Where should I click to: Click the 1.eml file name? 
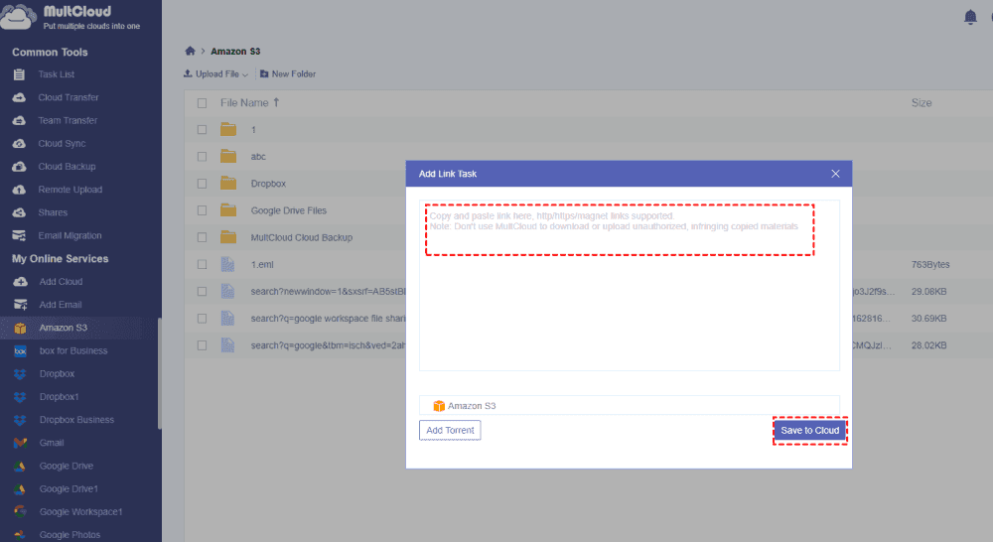(262, 265)
